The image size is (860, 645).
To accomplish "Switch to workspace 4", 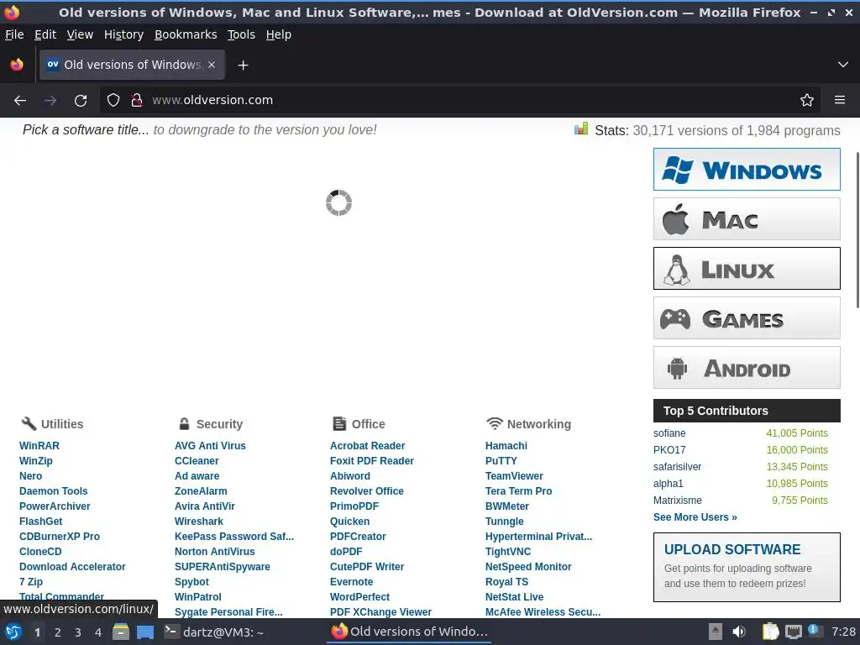I will (x=98, y=632).
